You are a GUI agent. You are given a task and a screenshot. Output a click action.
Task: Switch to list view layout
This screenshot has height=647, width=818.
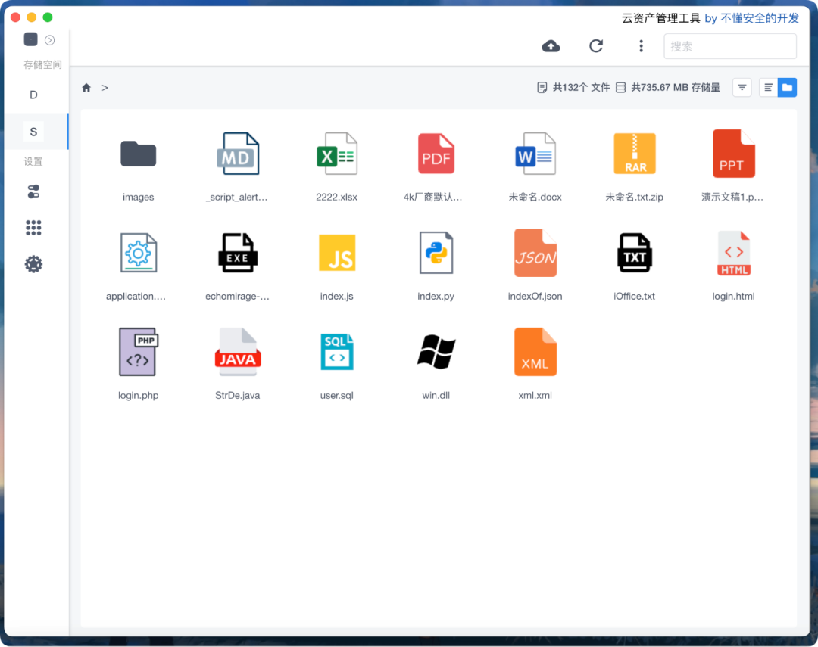(768, 88)
